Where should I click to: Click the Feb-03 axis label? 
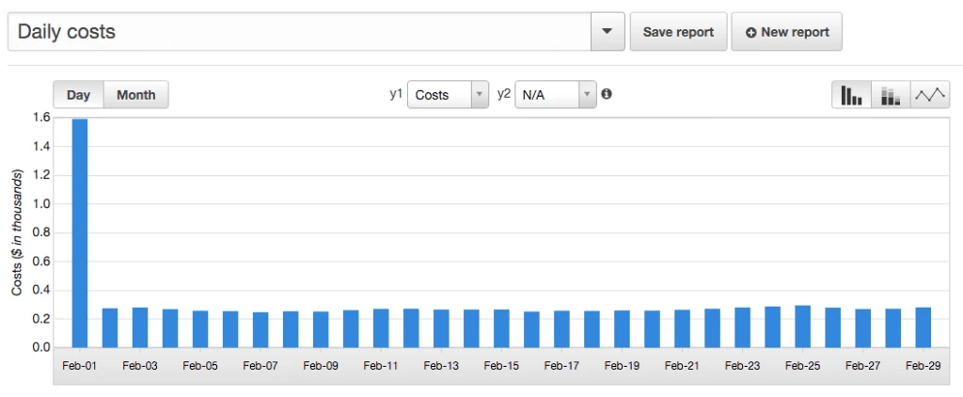(x=140, y=366)
